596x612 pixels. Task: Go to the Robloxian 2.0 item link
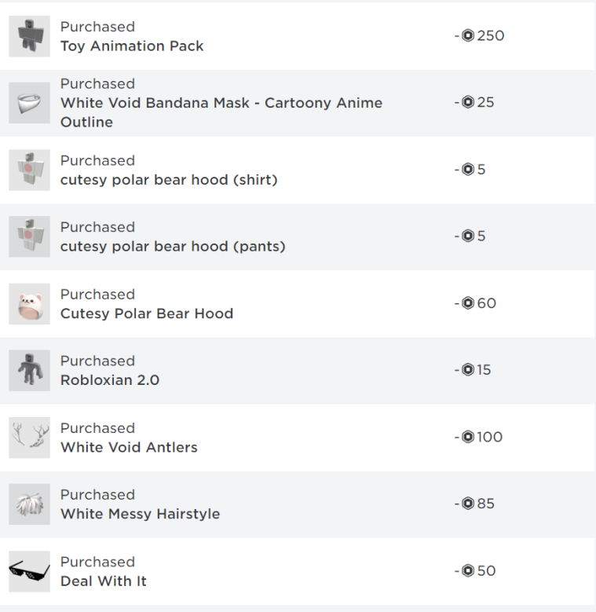tap(110, 380)
